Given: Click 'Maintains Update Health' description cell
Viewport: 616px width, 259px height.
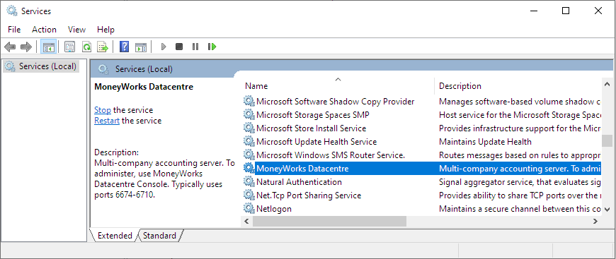Looking at the screenshot, I should 485,141.
